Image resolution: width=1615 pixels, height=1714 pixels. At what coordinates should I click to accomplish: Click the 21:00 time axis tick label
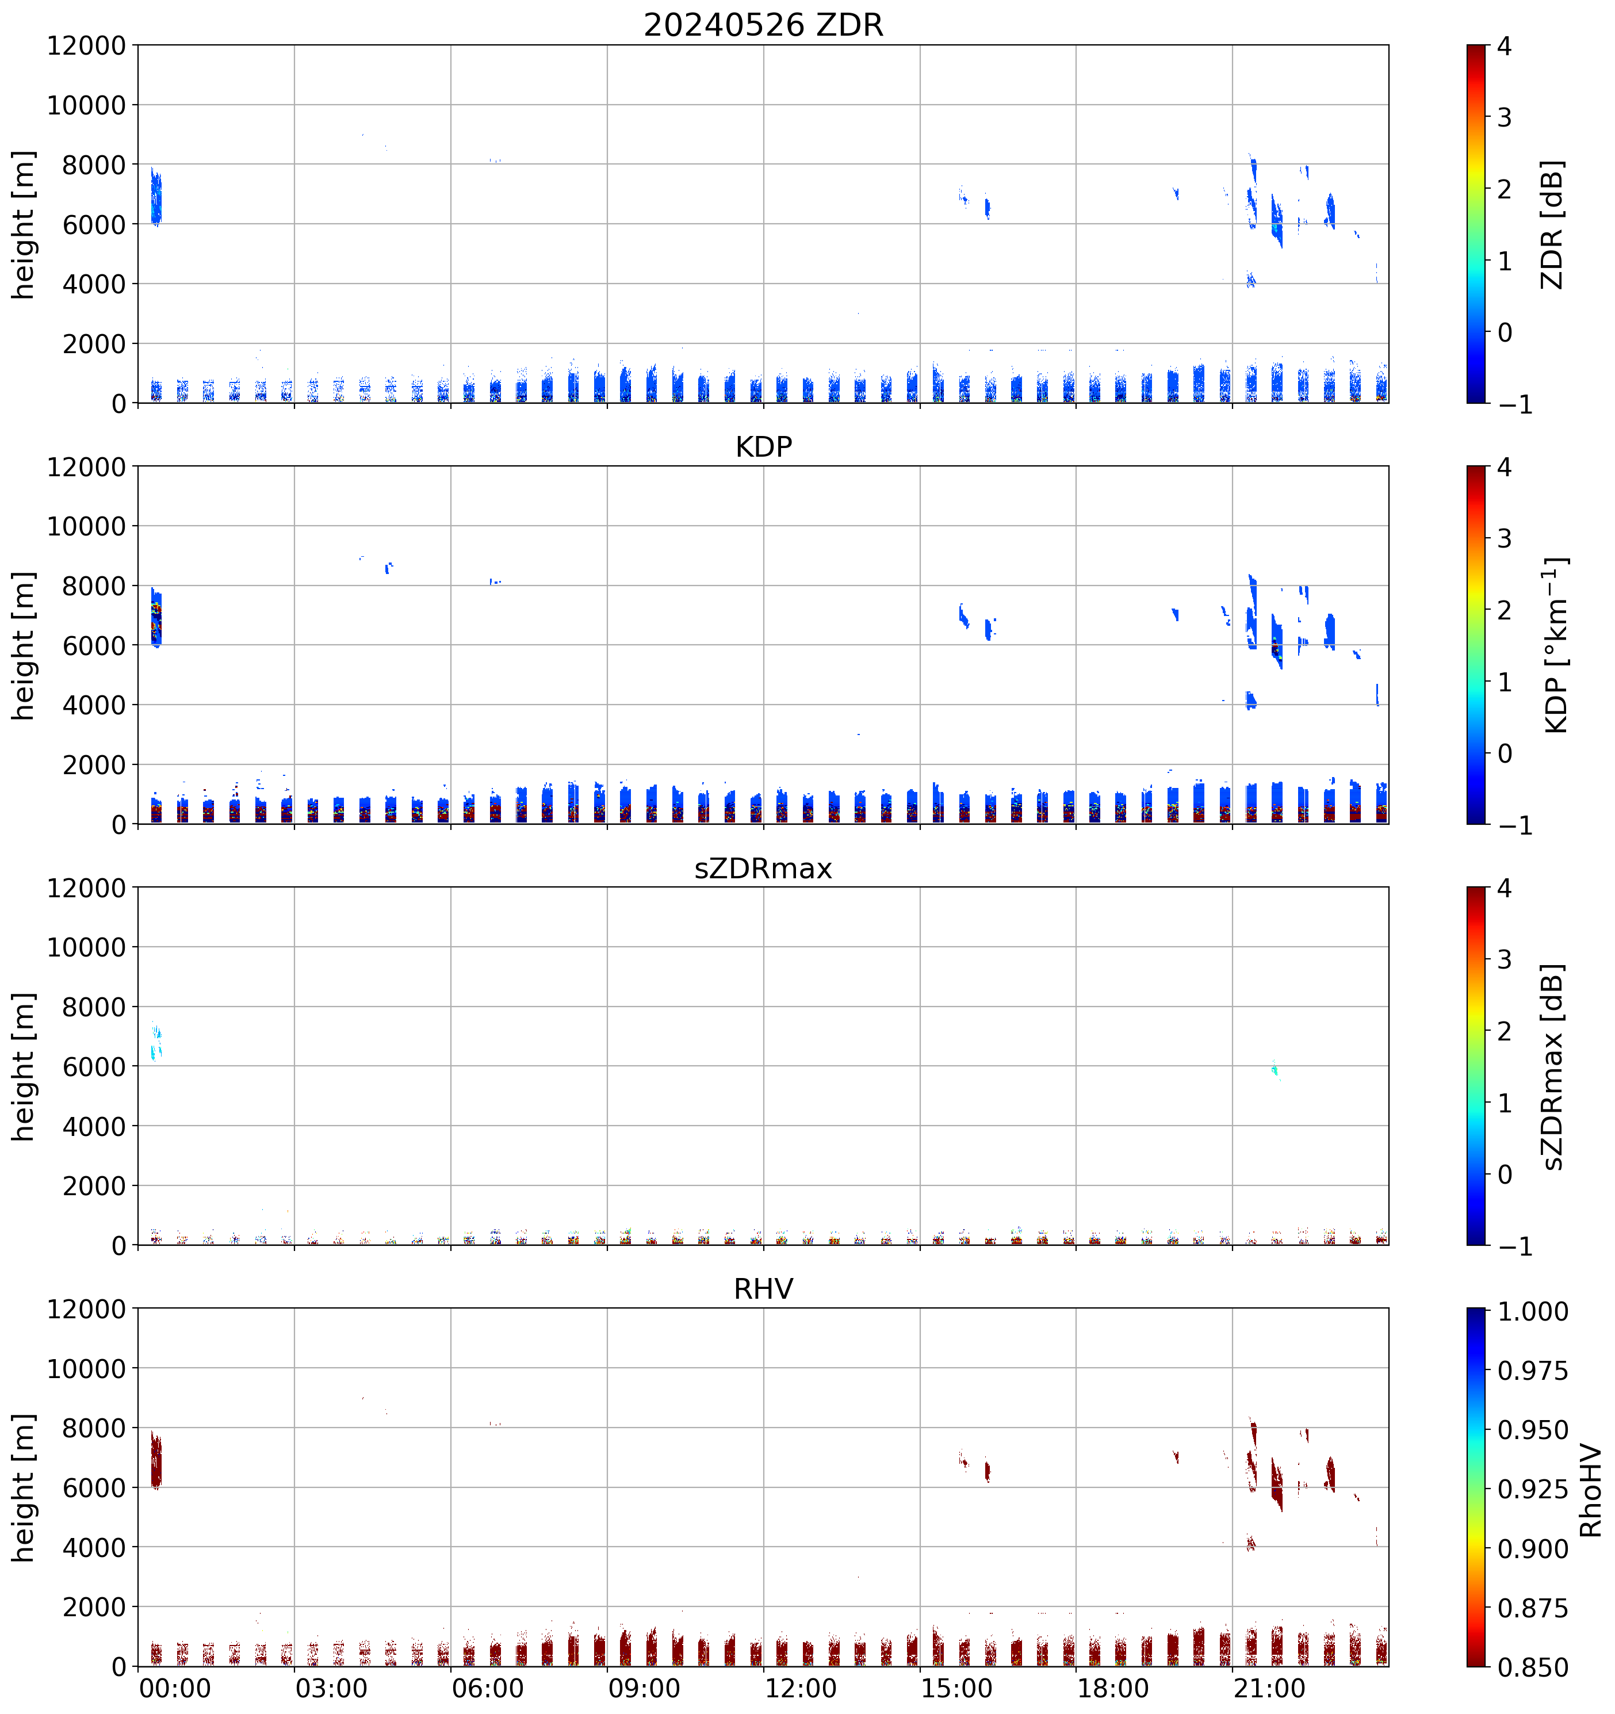(1269, 1688)
